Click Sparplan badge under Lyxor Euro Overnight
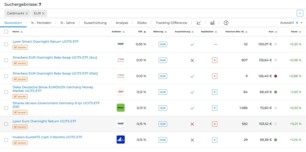This screenshot has height=152, width=306. (20, 127)
